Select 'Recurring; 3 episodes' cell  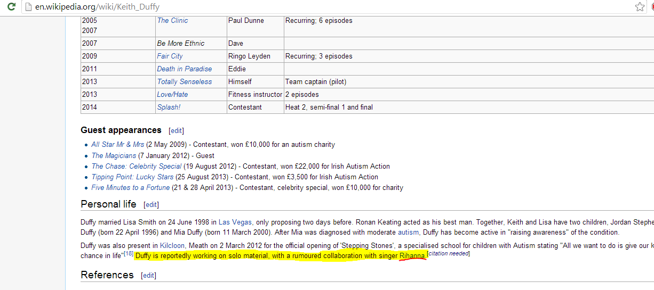click(x=469, y=56)
